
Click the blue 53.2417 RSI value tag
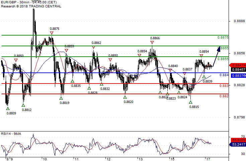click(238, 144)
